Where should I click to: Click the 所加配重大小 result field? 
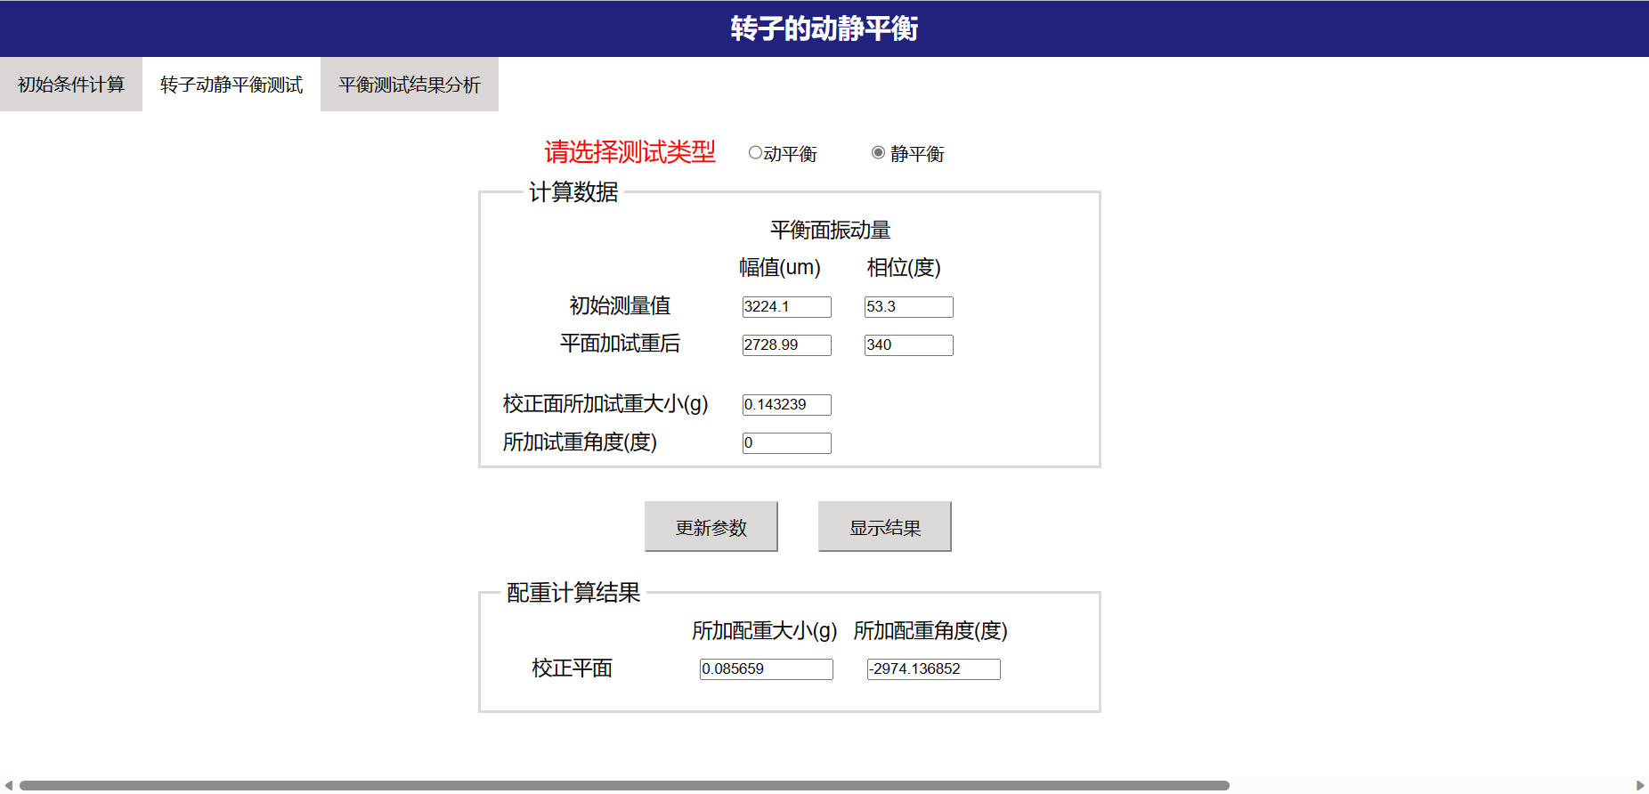click(766, 669)
